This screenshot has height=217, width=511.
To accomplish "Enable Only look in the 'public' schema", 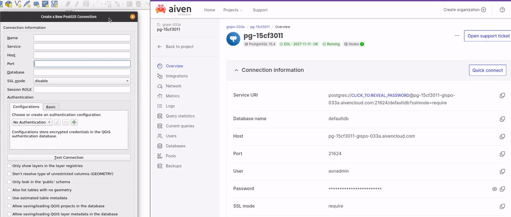I will pos(9,182).
